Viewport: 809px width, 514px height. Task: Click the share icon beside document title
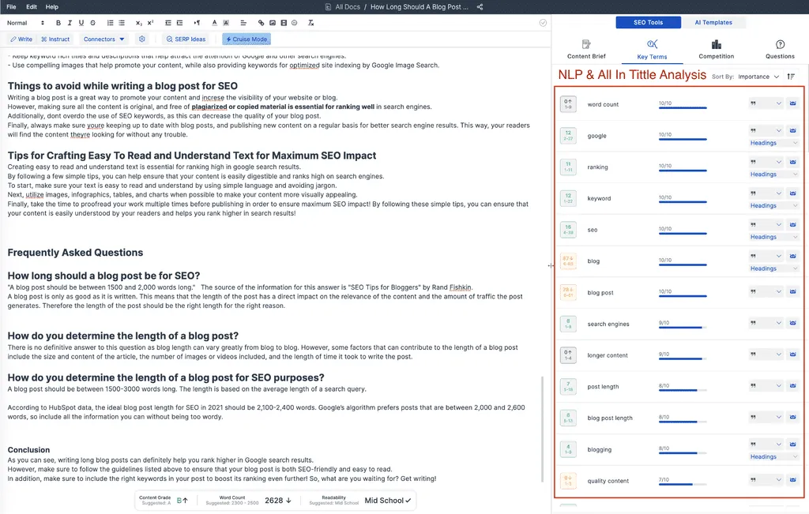[480, 7]
